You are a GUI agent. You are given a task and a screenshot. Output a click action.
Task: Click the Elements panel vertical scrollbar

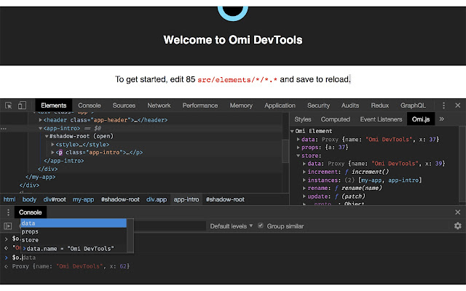pos(285,152)
